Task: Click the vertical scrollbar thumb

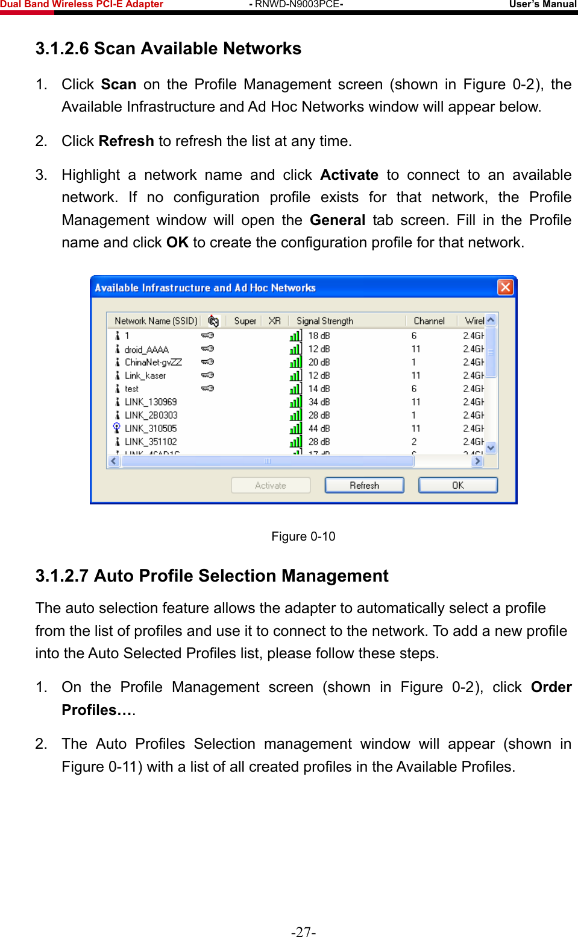Action: tap(491, 352)
